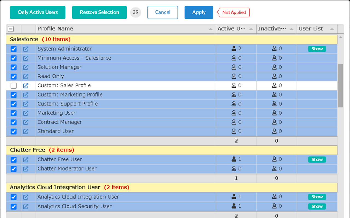Show users for Analytics Cloud Security User

317,206
